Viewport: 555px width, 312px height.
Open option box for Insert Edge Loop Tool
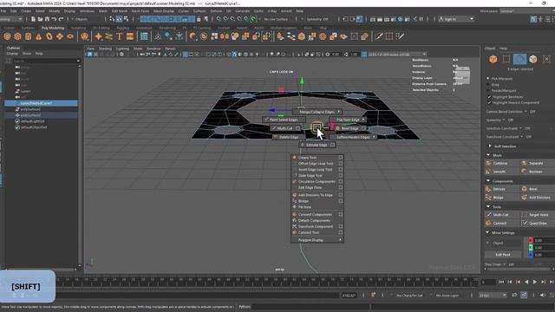point(341,170)
